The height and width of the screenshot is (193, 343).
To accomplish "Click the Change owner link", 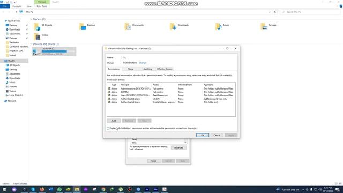I will click(143, 63).
